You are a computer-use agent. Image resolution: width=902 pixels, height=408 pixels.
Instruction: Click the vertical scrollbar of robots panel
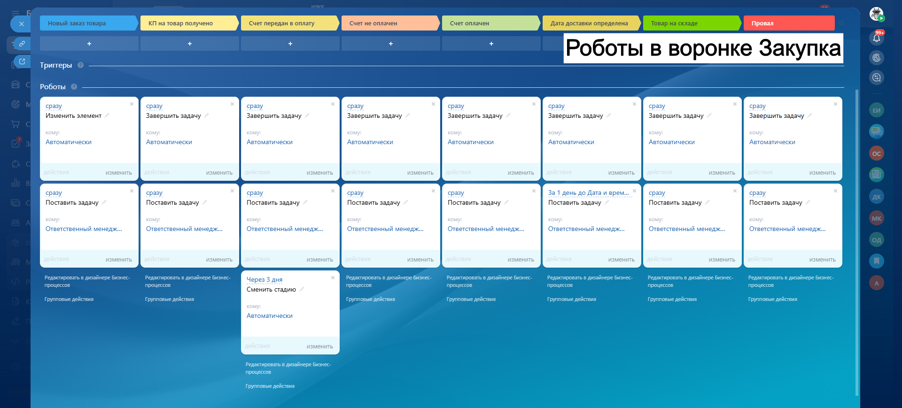coord(856,235)
